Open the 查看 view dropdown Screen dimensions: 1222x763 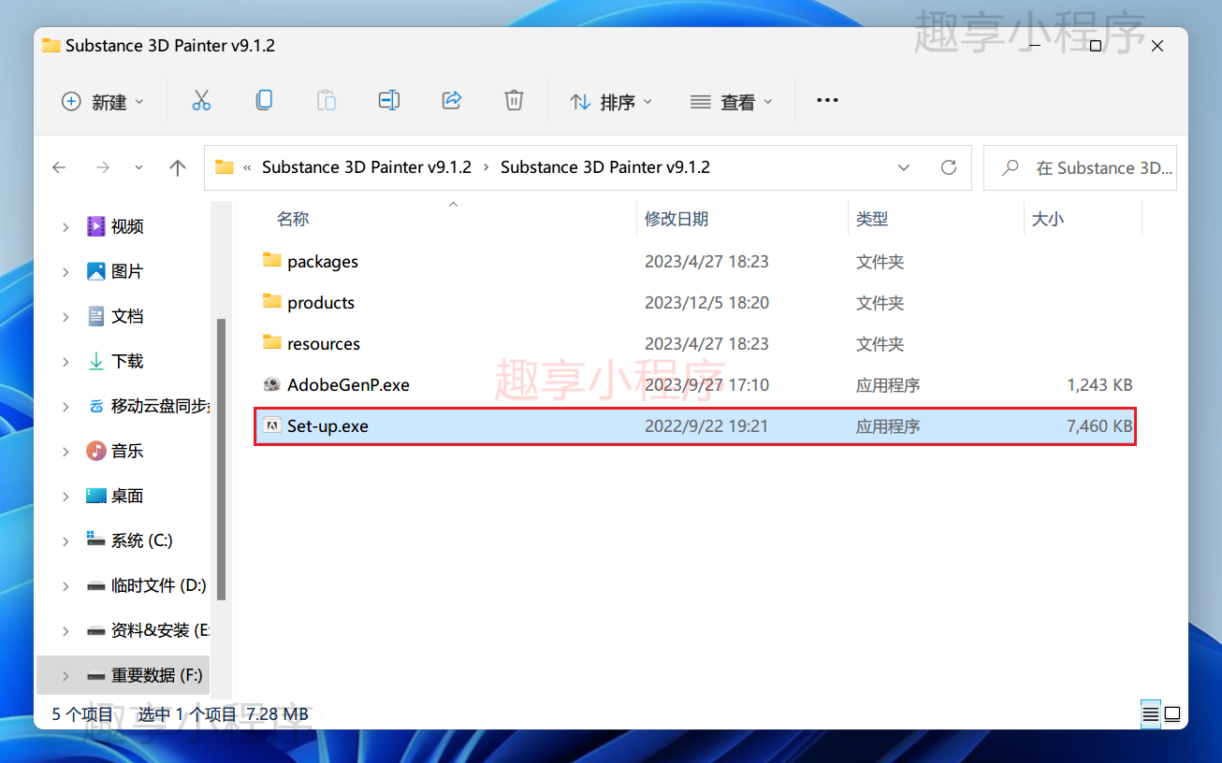(x=732, y=101)
